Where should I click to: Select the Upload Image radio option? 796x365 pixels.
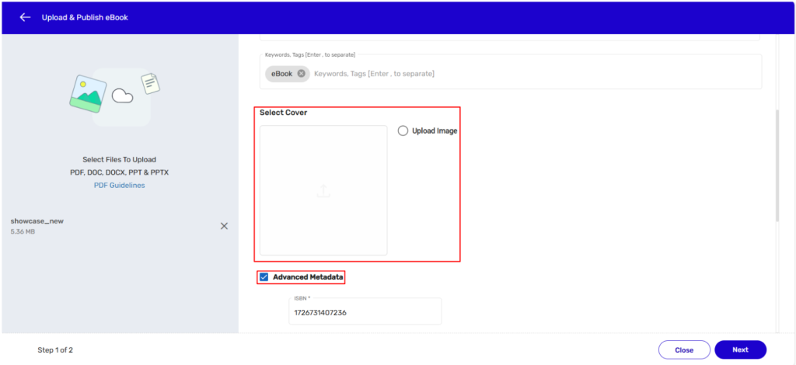pos(403,130)
